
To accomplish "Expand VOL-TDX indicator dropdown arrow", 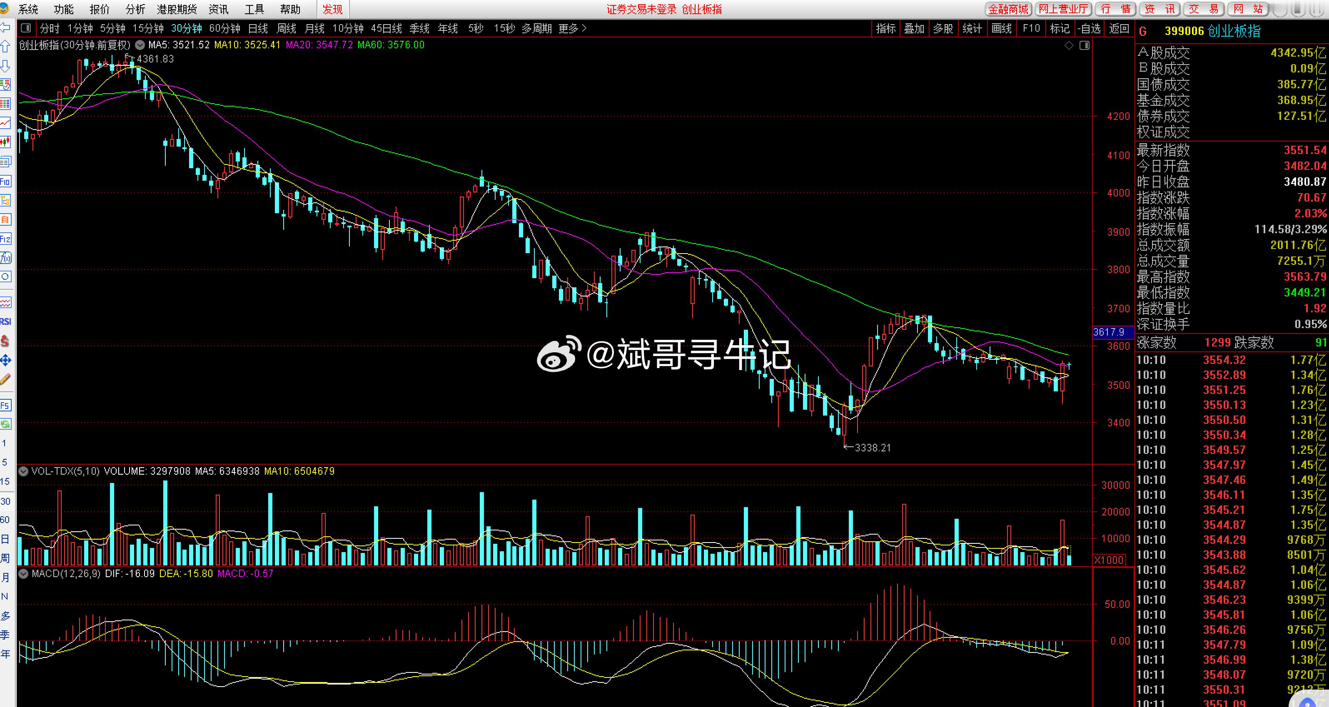I will point(23,471).
